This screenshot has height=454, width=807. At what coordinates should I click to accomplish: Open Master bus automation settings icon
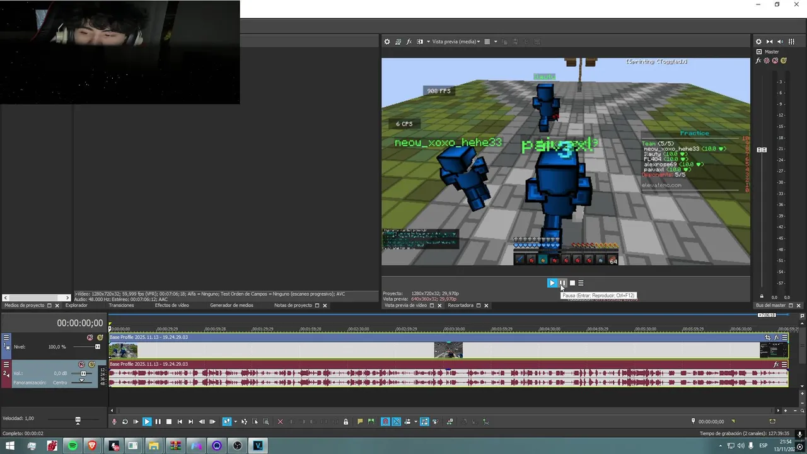767,61
